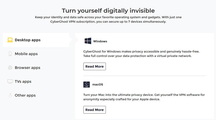Go to the Other apps tab
Viewport: 216px width, 120px height.
(x=36, y=95)
